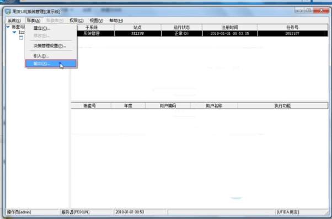This screenshot has height=219, width=332.
Task: Select 引入(I)... in the dropdown menu
Action: point(51,56)
